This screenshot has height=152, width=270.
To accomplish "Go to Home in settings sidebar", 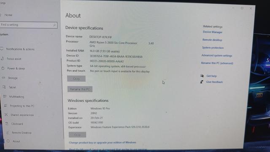I will (8, 15).
